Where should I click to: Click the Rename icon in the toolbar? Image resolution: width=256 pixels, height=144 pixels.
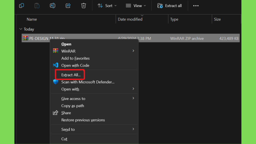pos(52,6)
